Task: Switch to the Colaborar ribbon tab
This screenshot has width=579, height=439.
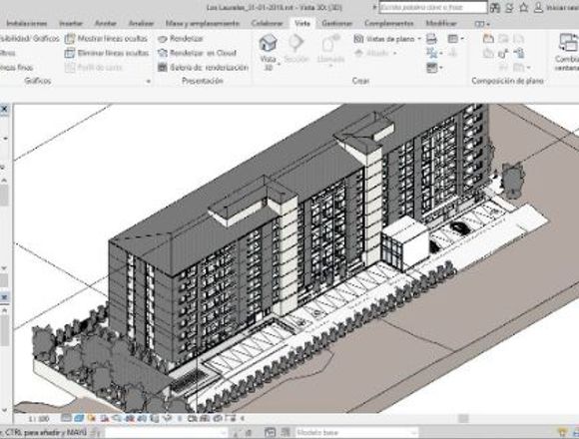Action: click(x=267, y=24)
